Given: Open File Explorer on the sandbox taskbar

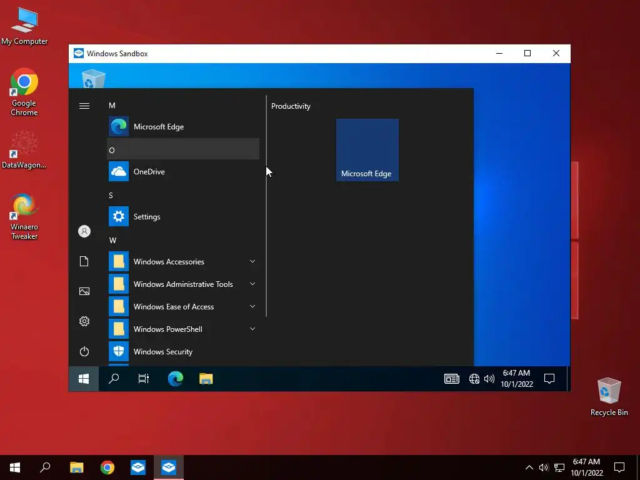Looking at the screenshot, I should pos(206,379).
